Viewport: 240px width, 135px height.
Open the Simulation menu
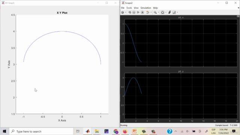[x=146, y=8]
